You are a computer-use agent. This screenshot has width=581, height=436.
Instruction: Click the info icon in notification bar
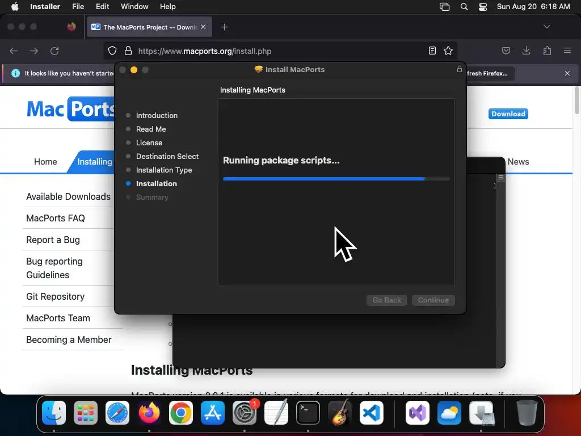tap(15, 73)
